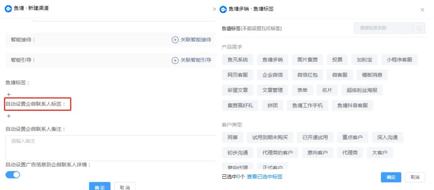Cancel the tag selection with 取消 in the 鱼塘标签 dialog
The image size is (434, 190).
point(415,177)
